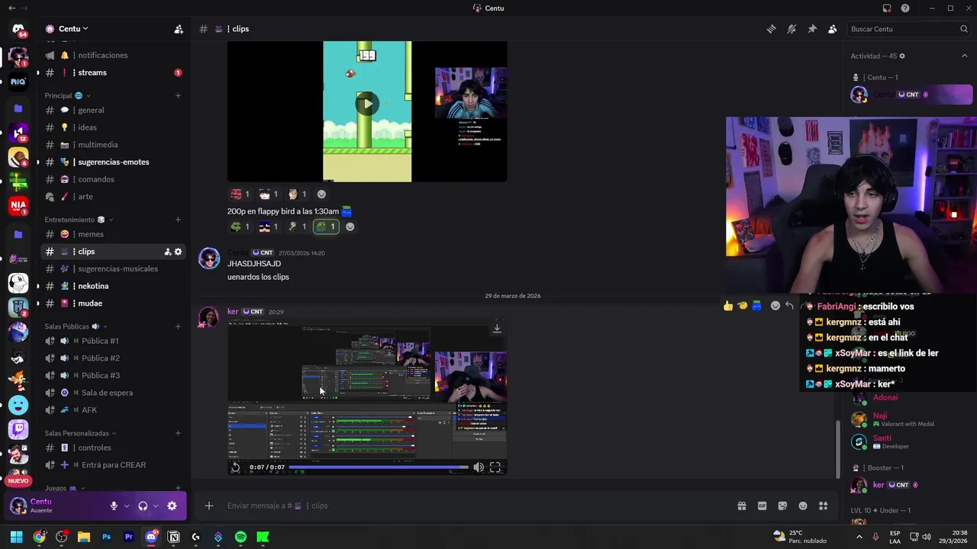
Task: Open the Help question mark icon
Action: (x=905, y=8)
